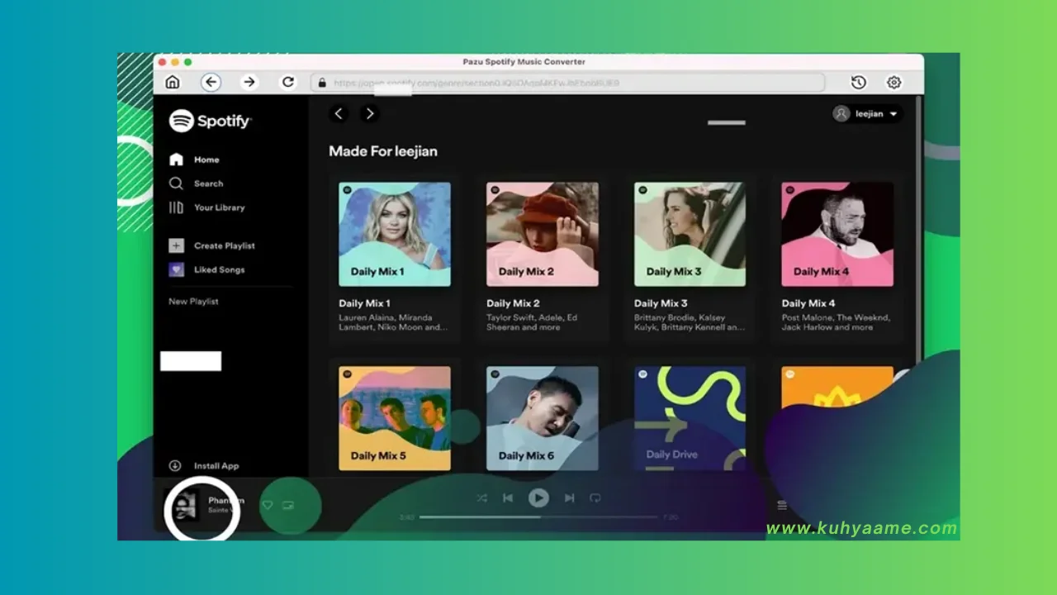
Task: Skip to next track
Action: 569,498
